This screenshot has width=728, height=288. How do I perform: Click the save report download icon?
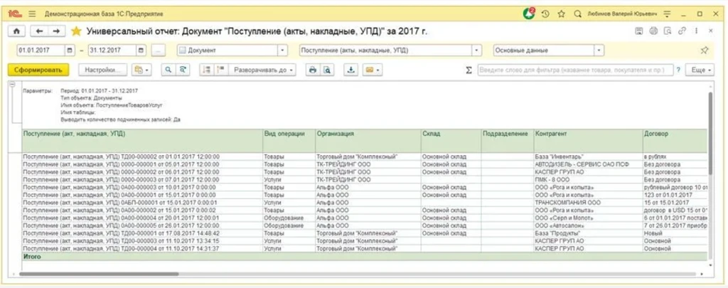click(350, 70)
